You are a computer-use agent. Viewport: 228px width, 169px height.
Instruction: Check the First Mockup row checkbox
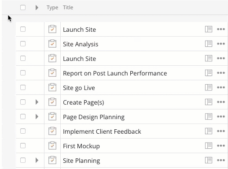pos(23,146)
